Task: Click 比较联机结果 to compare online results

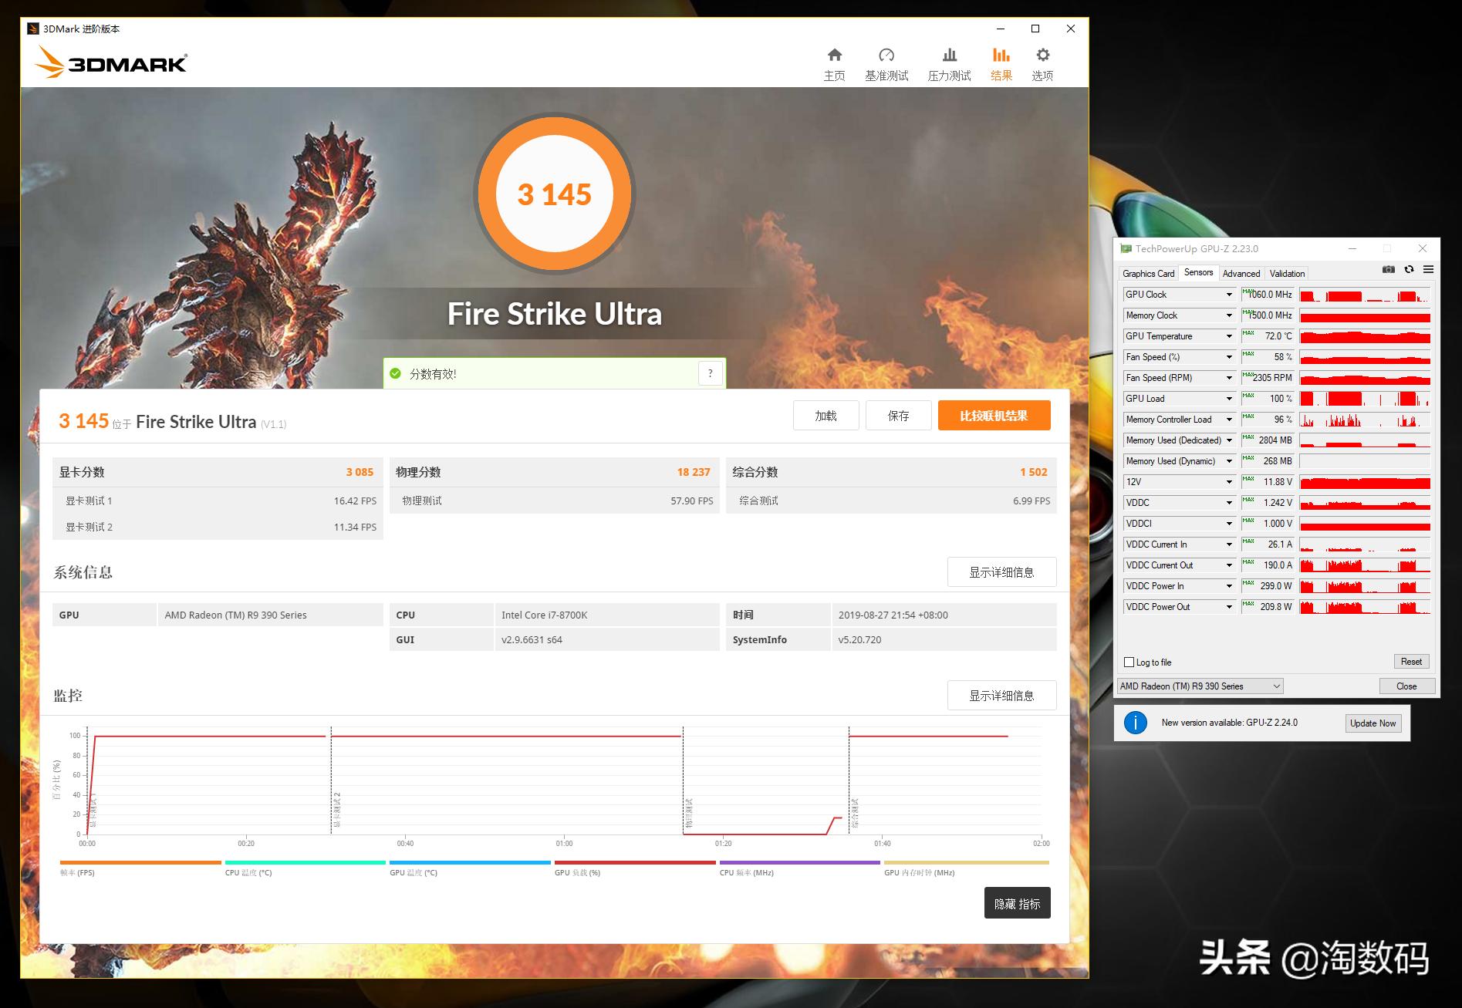Action: 994,415
